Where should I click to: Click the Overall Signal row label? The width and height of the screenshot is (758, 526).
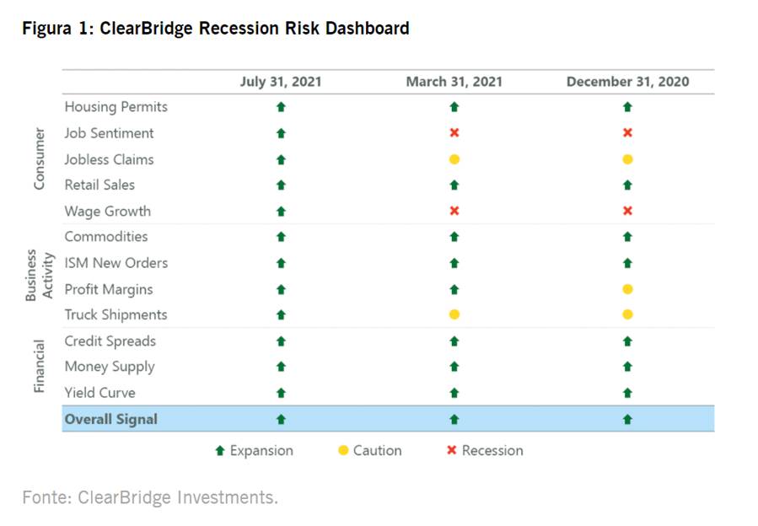tap(111, 419)
